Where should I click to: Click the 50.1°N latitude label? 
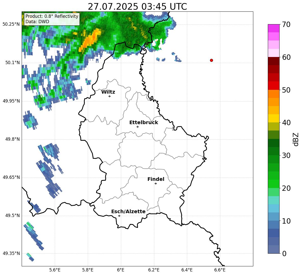(x=12, y=63)
